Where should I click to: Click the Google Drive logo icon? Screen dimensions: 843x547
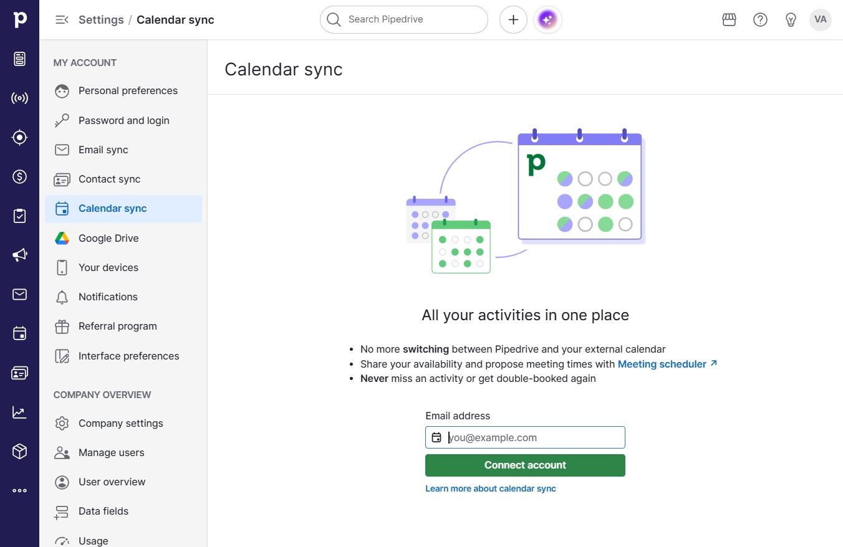click(62, 239)
